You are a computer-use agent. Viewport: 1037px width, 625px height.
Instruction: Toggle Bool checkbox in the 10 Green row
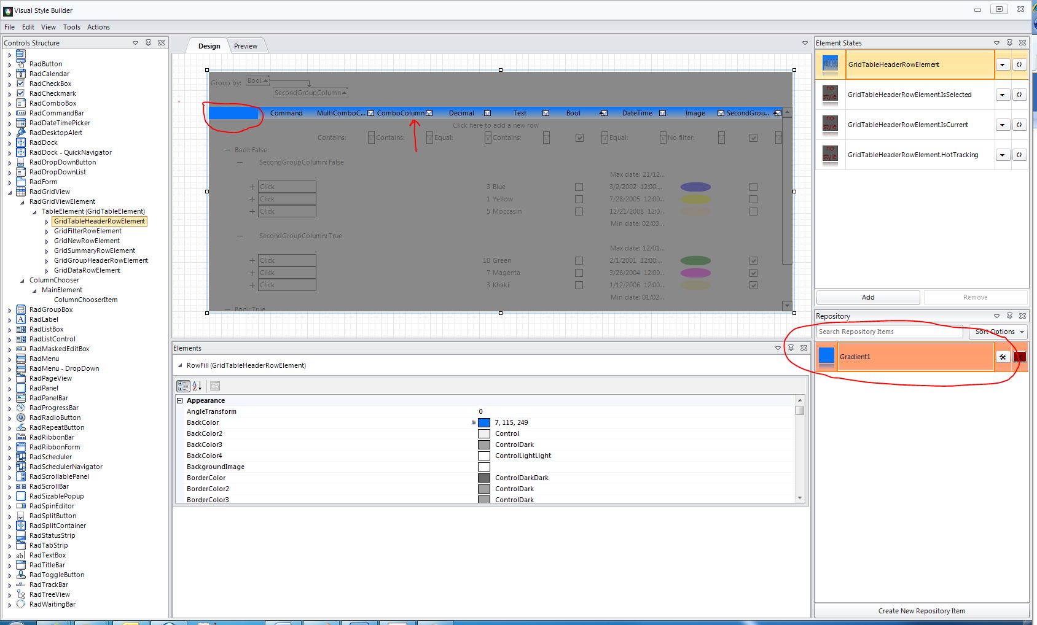coord(579,260)
